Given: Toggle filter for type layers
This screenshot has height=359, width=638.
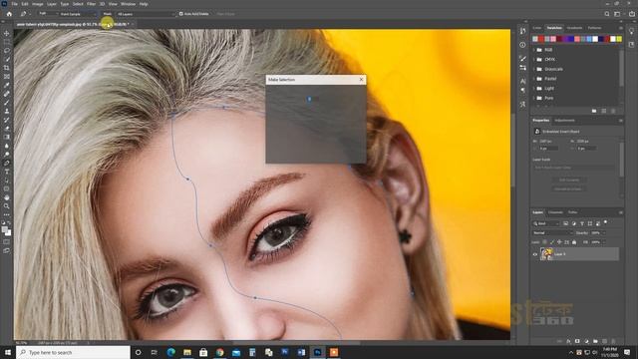Looking at the screenshot, I should 582,223.
